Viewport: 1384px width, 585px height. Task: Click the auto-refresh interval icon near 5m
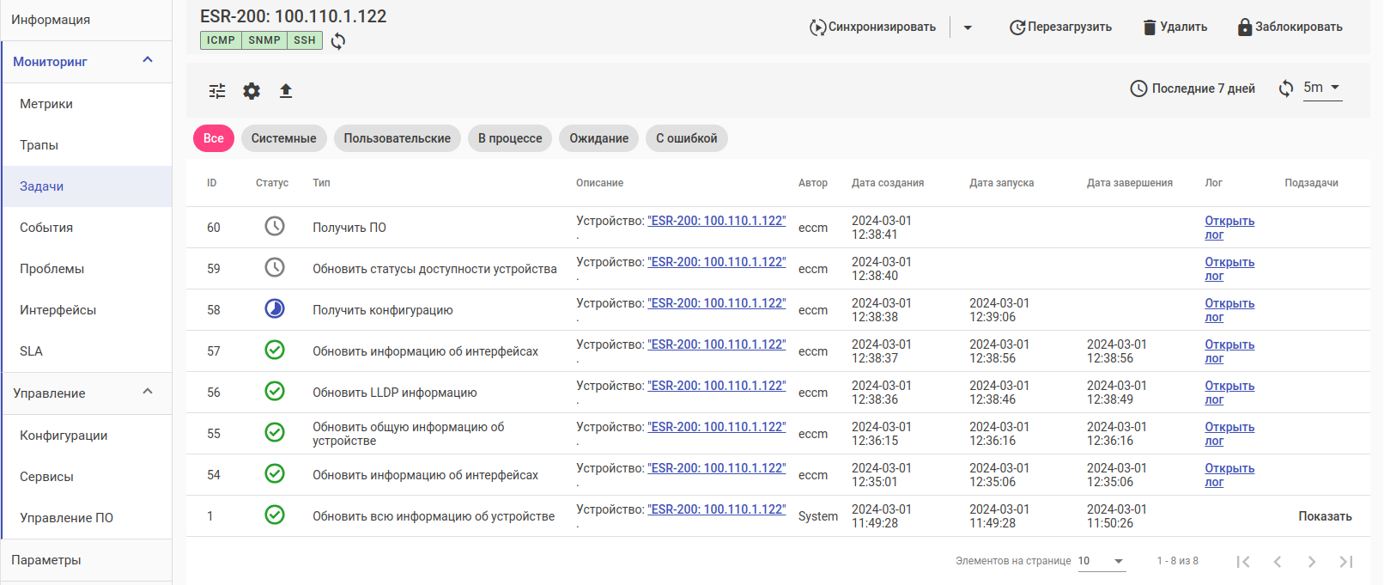1286,88
